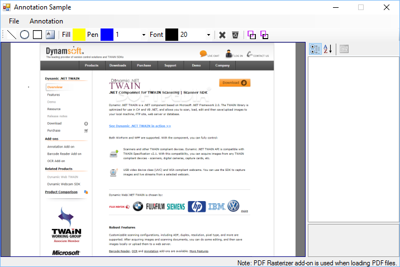
Task: Click the HP logo
Action: coord(197,207)
